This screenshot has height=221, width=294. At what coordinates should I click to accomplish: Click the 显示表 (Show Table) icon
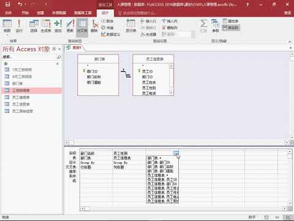131,26
